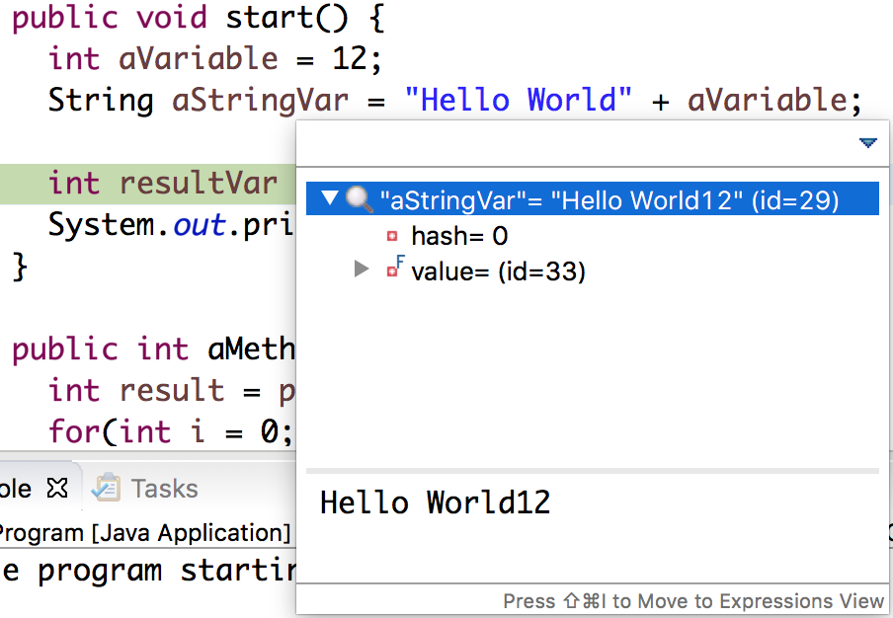Activate the partially visible Console tab label
Screen dimensions: 893x618
coord(17,489)
